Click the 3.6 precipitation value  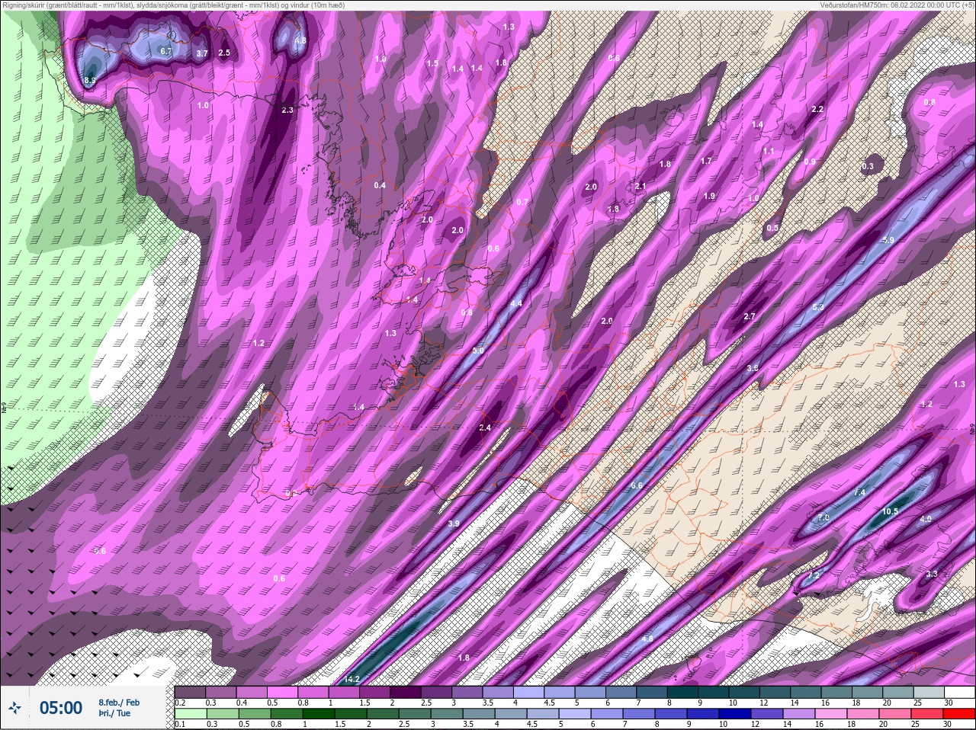coord(753,368)
